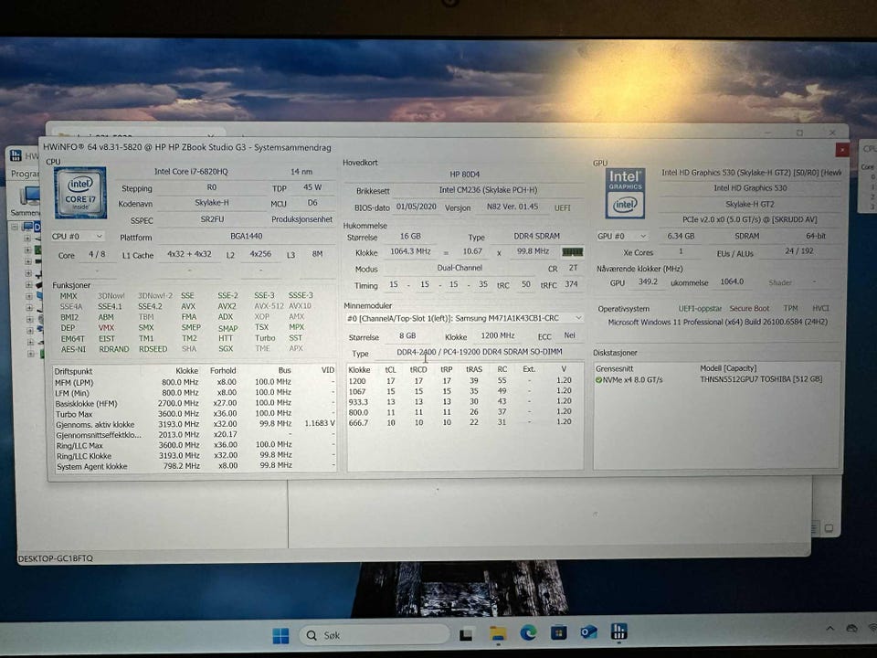The height and width of the screenshot is (658, 877).
Task: Open the Program menu in the main window
Action: pyautogui.click(x=26, y=174)
